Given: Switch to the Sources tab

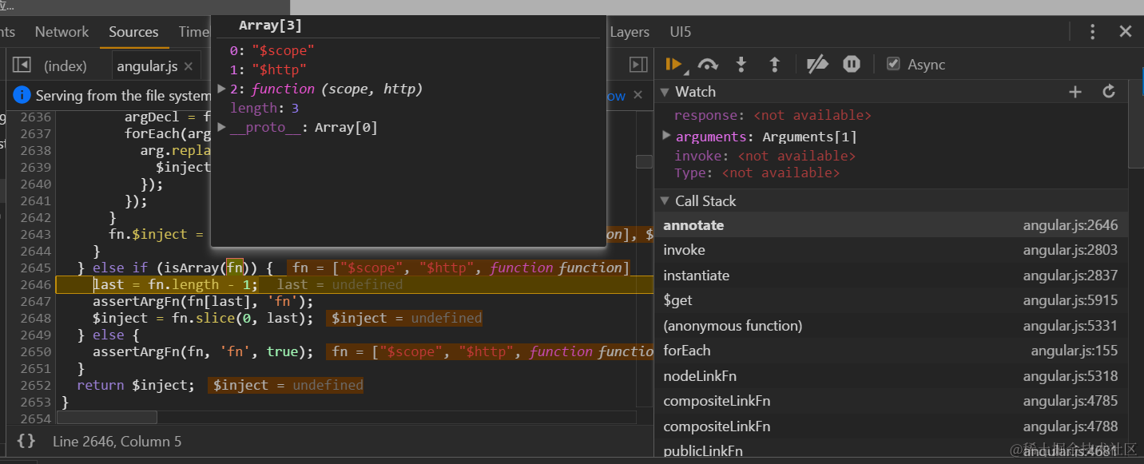Looking at the screenshot, I should (x=133, y=32).
